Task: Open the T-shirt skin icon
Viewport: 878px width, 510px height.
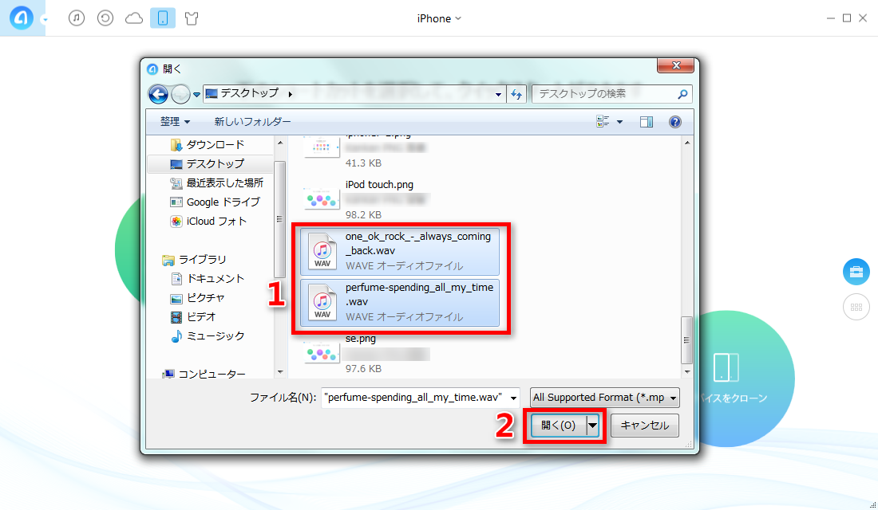Action: 192,18
